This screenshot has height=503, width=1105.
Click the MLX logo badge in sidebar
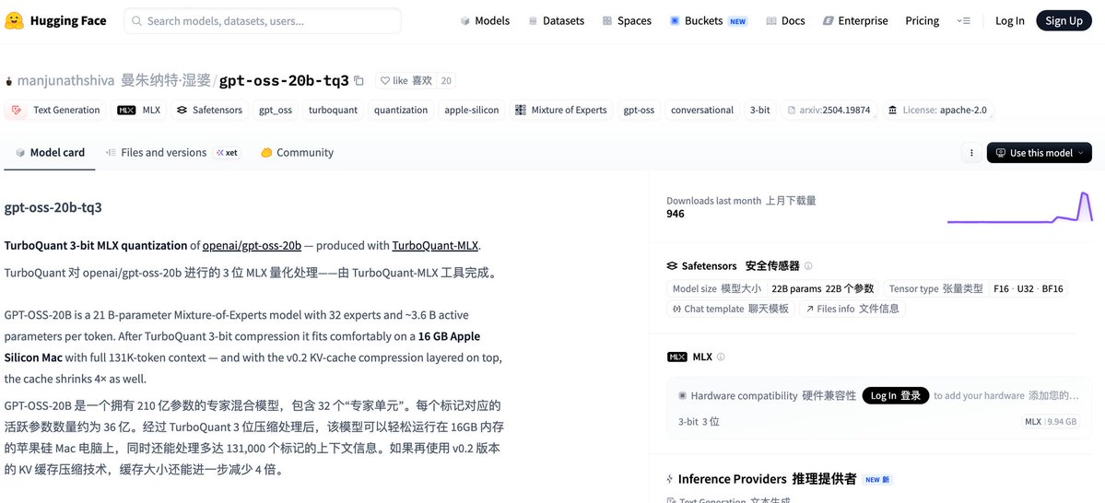tap(677, 357)
